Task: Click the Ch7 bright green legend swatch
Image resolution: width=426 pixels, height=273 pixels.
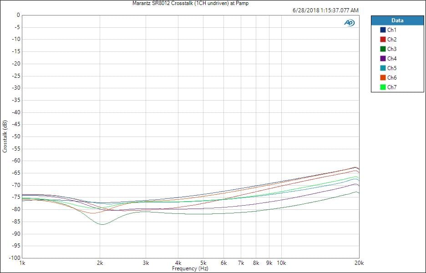Action: (x=383, y=87)
